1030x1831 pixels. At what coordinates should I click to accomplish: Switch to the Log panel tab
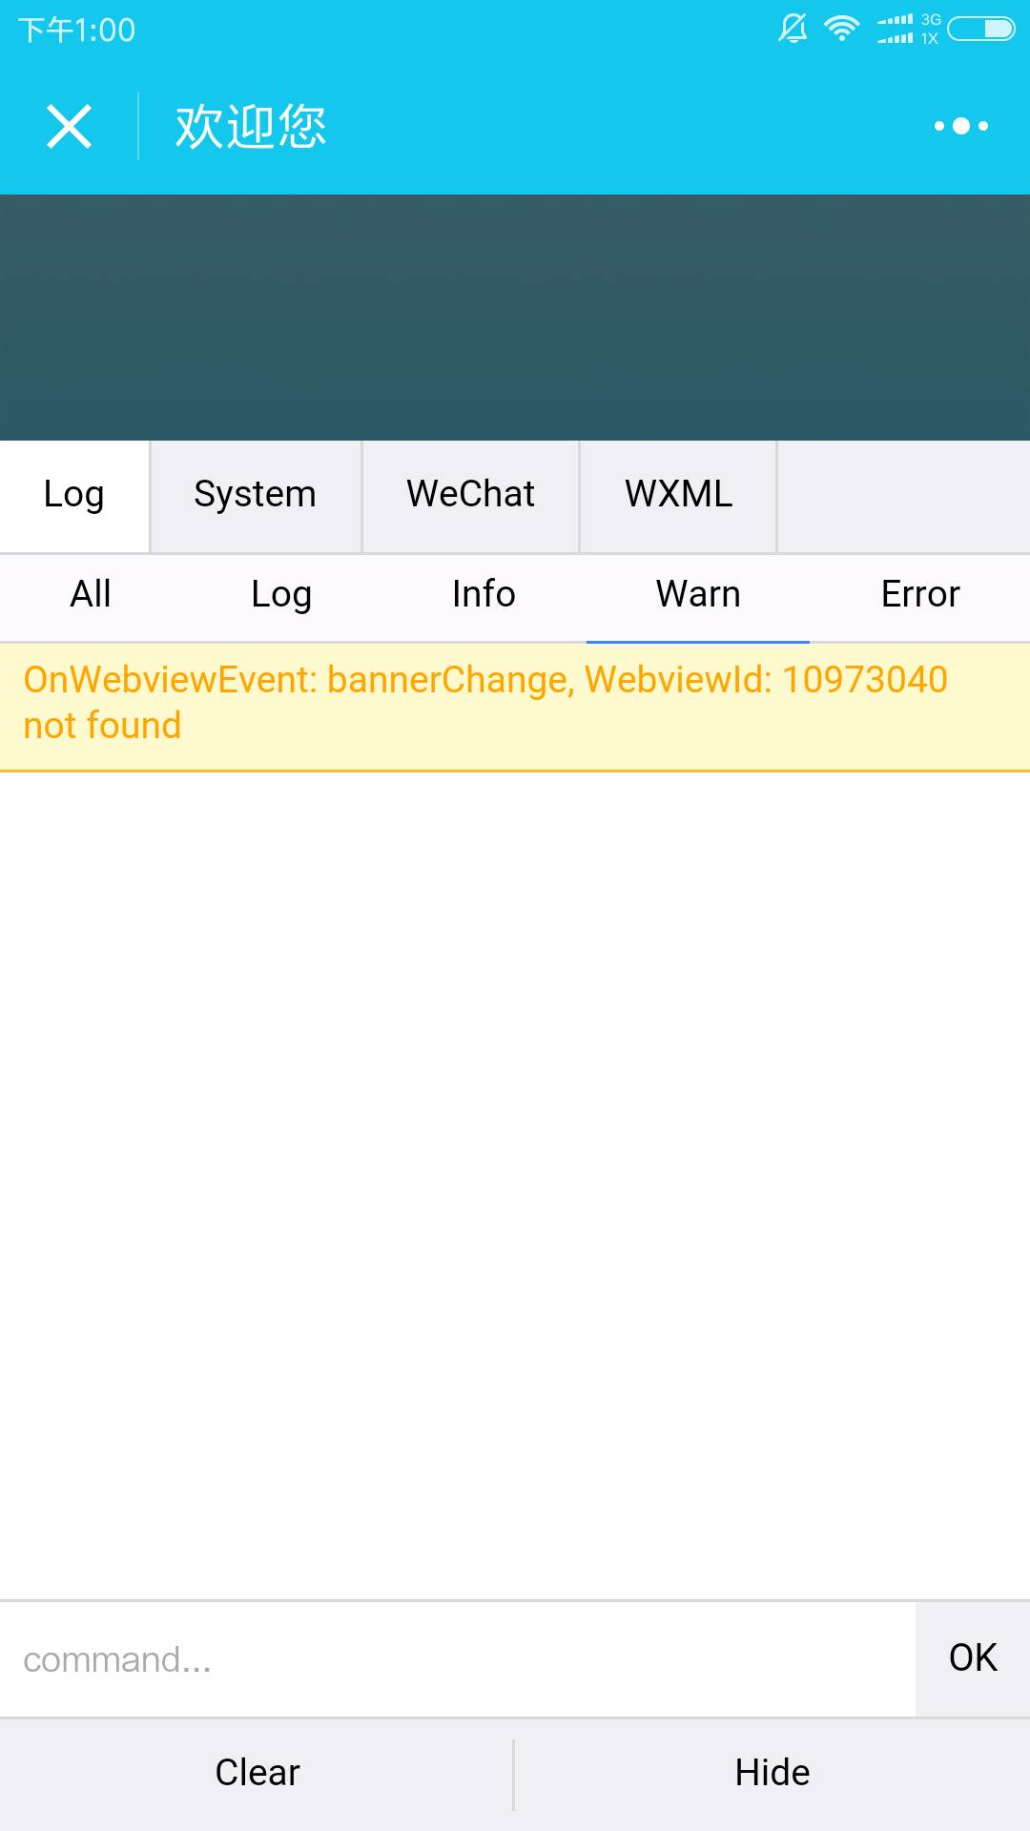(74, 496)
